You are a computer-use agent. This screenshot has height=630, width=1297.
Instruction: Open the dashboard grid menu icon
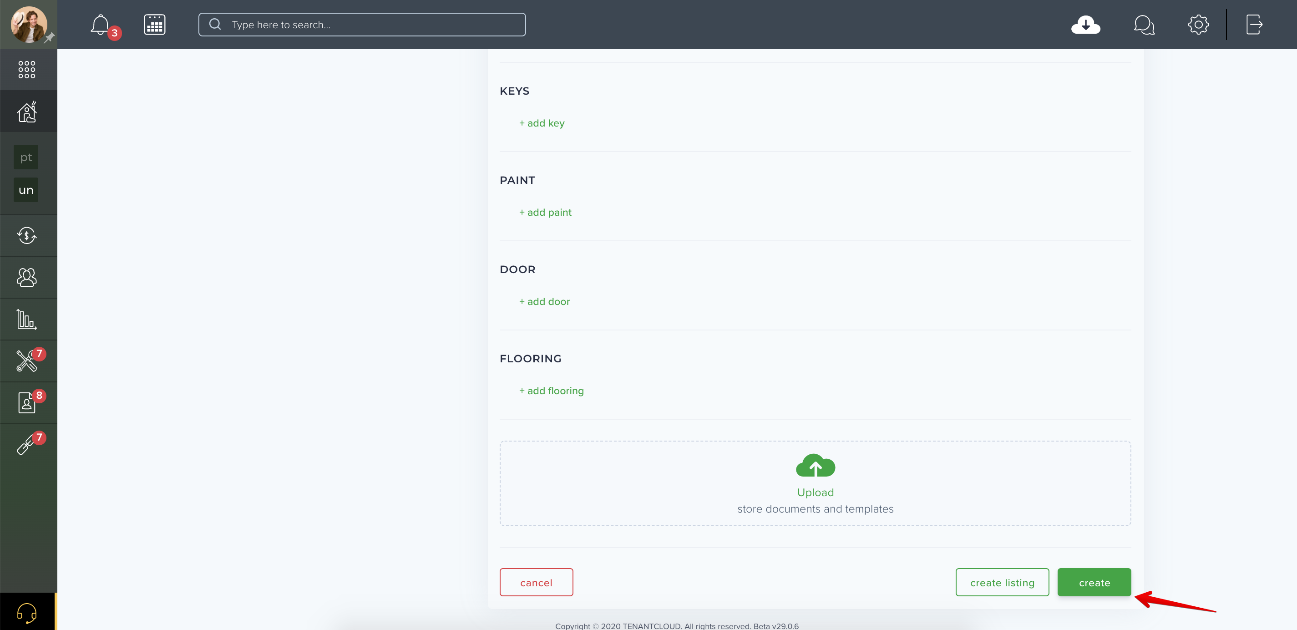click(x=27, y=70)
